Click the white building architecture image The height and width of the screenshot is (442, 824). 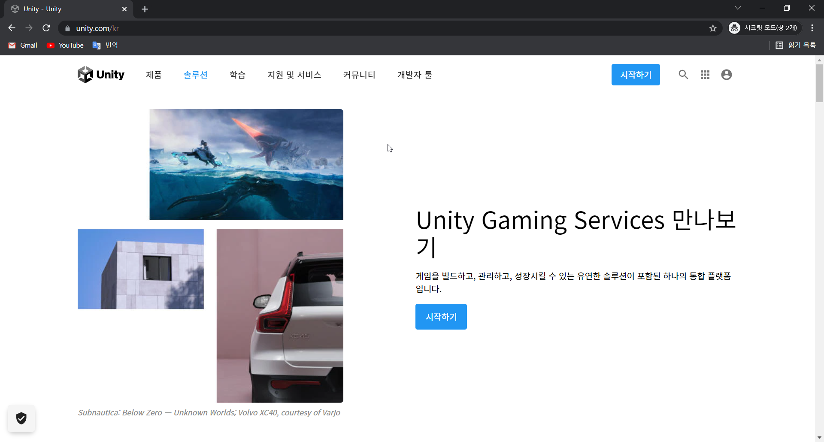click(141, 269)
